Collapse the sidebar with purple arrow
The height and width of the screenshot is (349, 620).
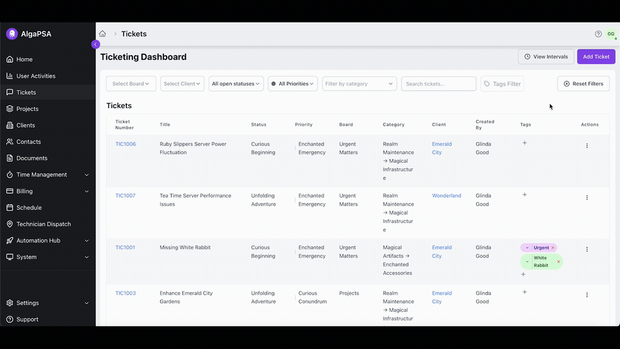[96, 45]
